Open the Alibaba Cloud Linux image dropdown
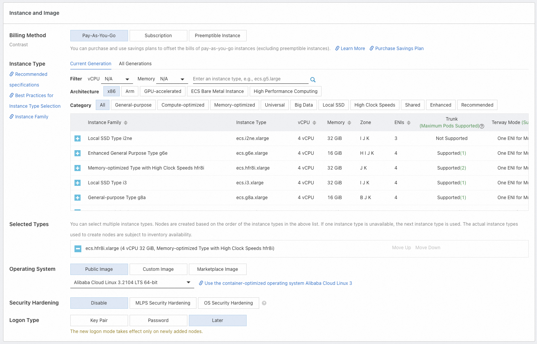 (x=132, y=283)
